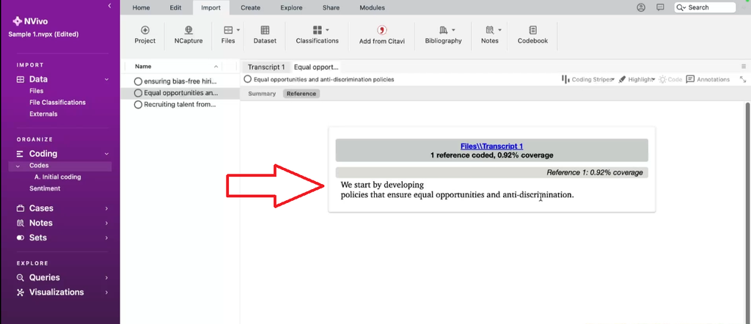This screenshot has width=751, height=324.
Task: Click the Coding Stripes icon
Action: [x=565, y=79]
